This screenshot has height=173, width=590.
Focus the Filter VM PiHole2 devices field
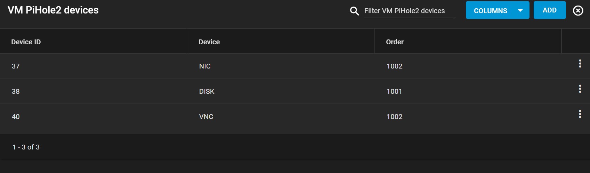point(410,11)
